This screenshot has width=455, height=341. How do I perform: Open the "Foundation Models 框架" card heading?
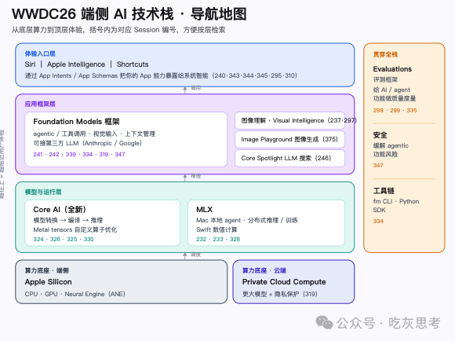(x=76, y=122)
